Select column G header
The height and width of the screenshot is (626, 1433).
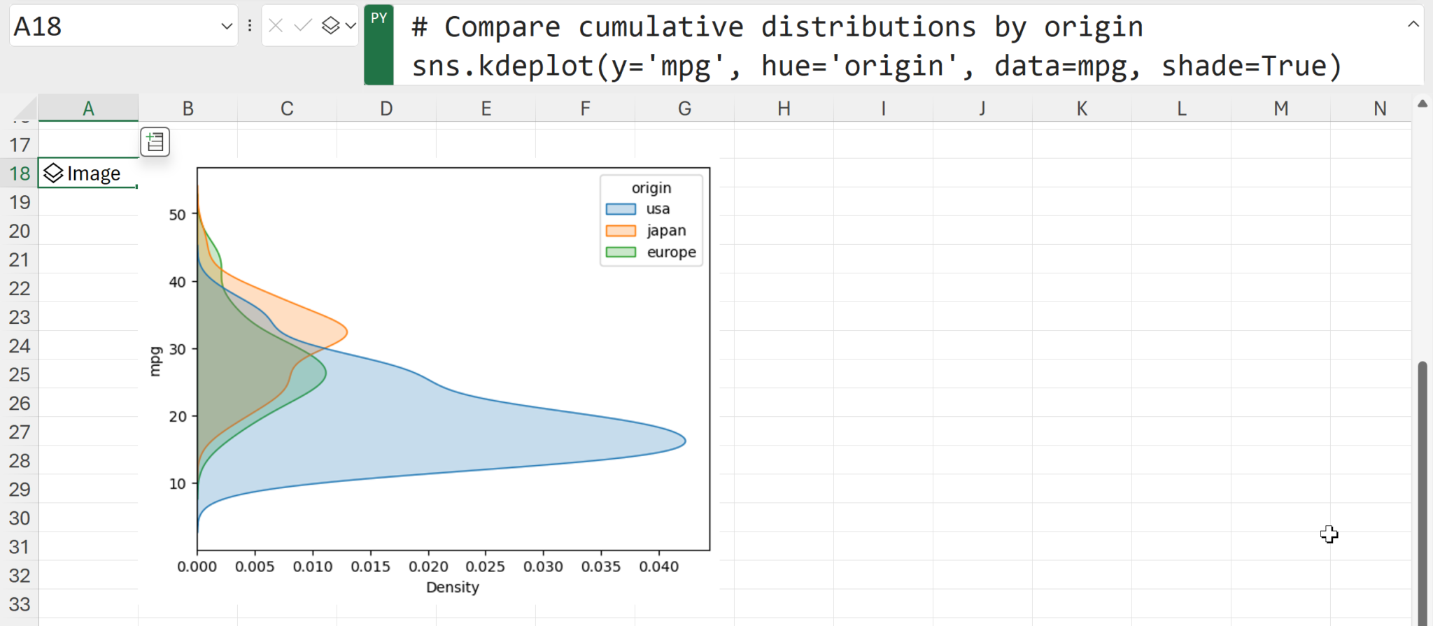tap(684, 108)
